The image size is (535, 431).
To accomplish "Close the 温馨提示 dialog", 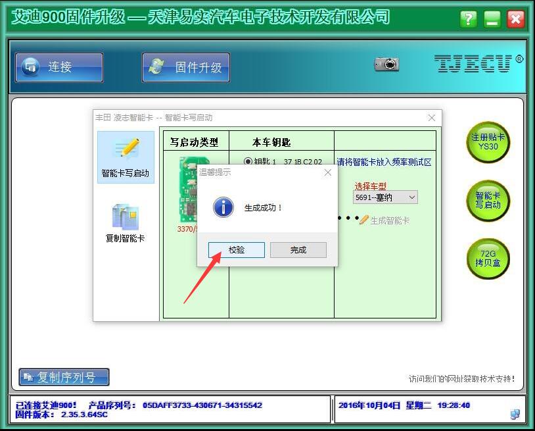I will click(x=328, y=172).
